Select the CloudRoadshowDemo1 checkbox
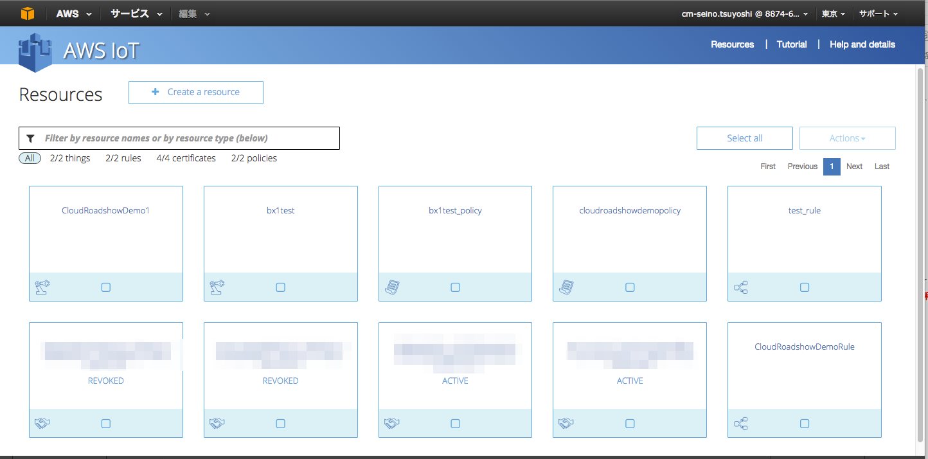This screenshot has width=928, height=459. coord(106,287)
